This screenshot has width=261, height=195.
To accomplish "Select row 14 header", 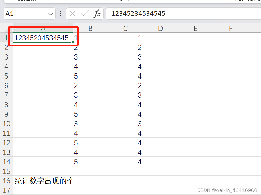I will point(6,162).
